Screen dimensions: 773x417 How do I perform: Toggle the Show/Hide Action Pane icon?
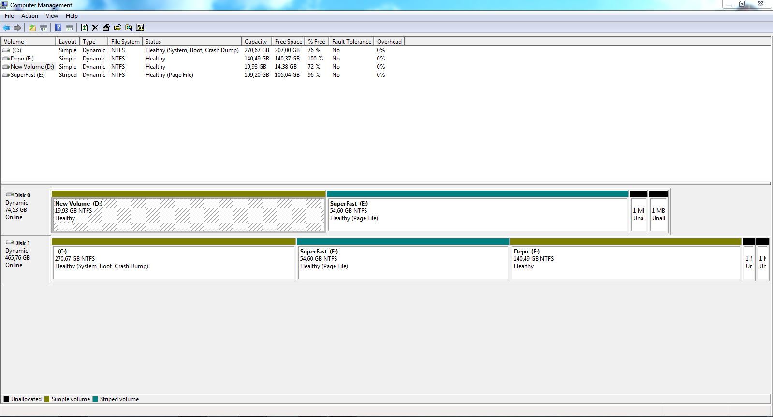(x=69, y=28)
